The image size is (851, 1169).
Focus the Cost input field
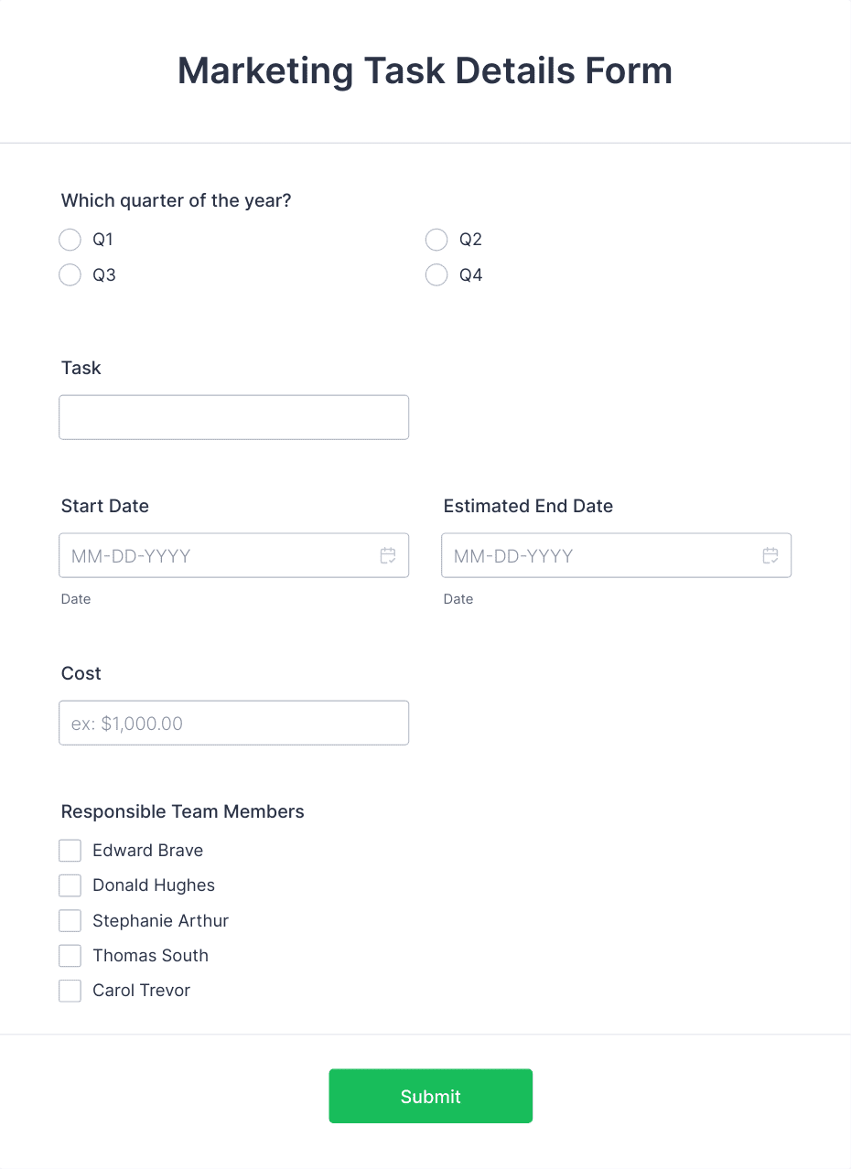pyautogui.click(x=234, y=723)
